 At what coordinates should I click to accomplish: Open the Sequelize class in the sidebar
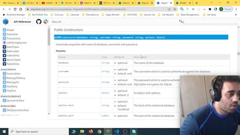point(10,34)
